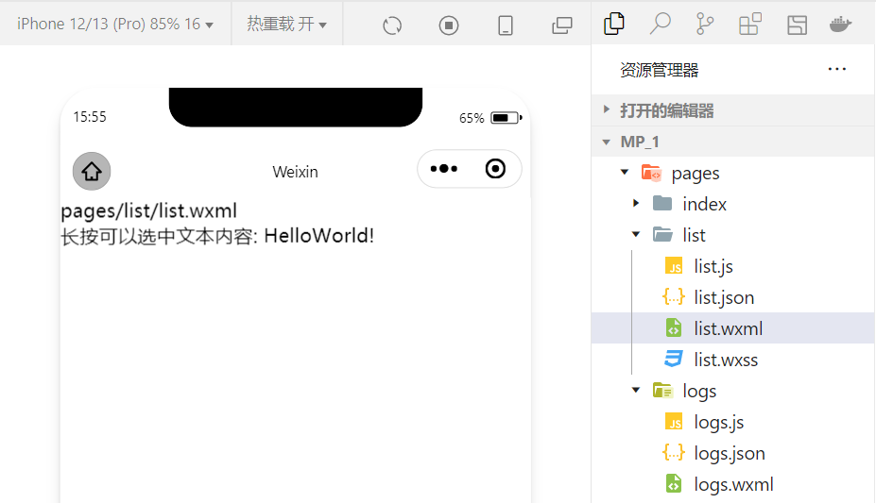The image size is (876, 503).
Task: Click the logs.wxml green file icon
Action: (674, 483)
